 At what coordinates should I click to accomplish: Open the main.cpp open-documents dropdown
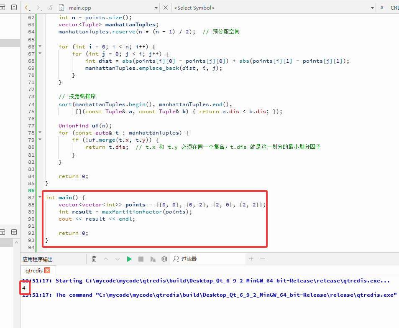(x=156, y=8)
